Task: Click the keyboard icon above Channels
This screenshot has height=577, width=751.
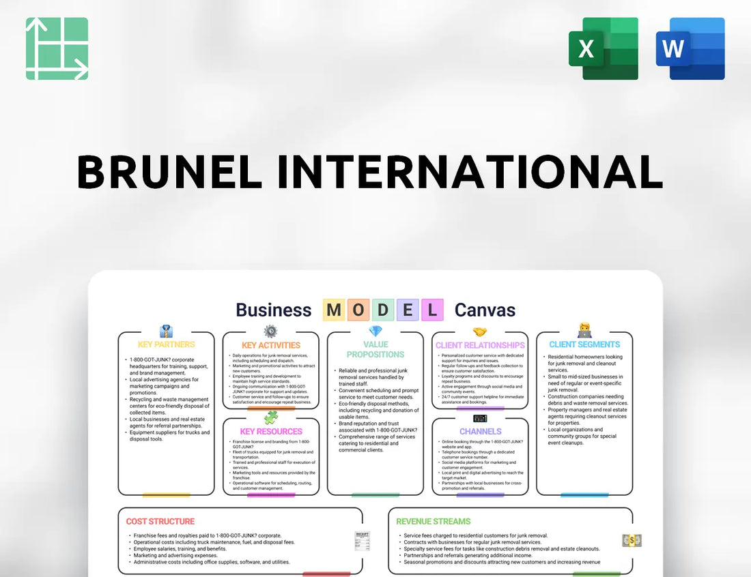Action: 480,418
